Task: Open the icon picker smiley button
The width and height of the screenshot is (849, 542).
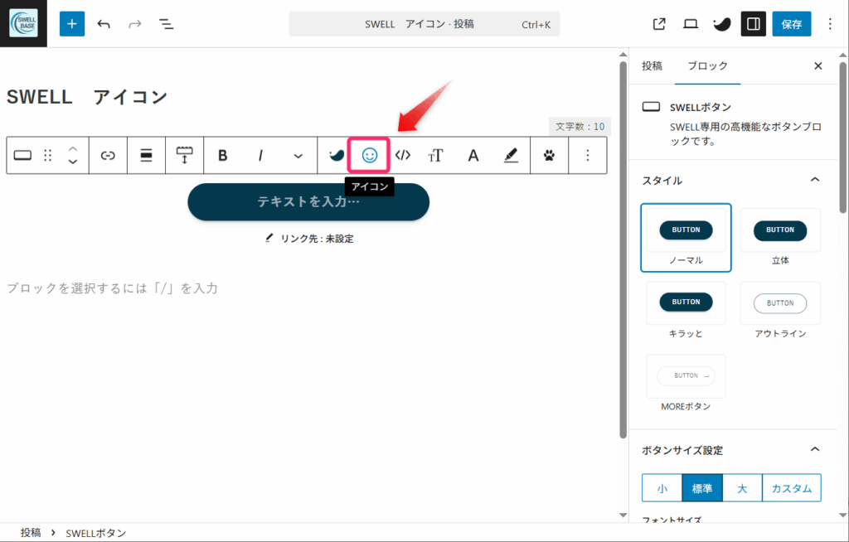Action: 369,156
